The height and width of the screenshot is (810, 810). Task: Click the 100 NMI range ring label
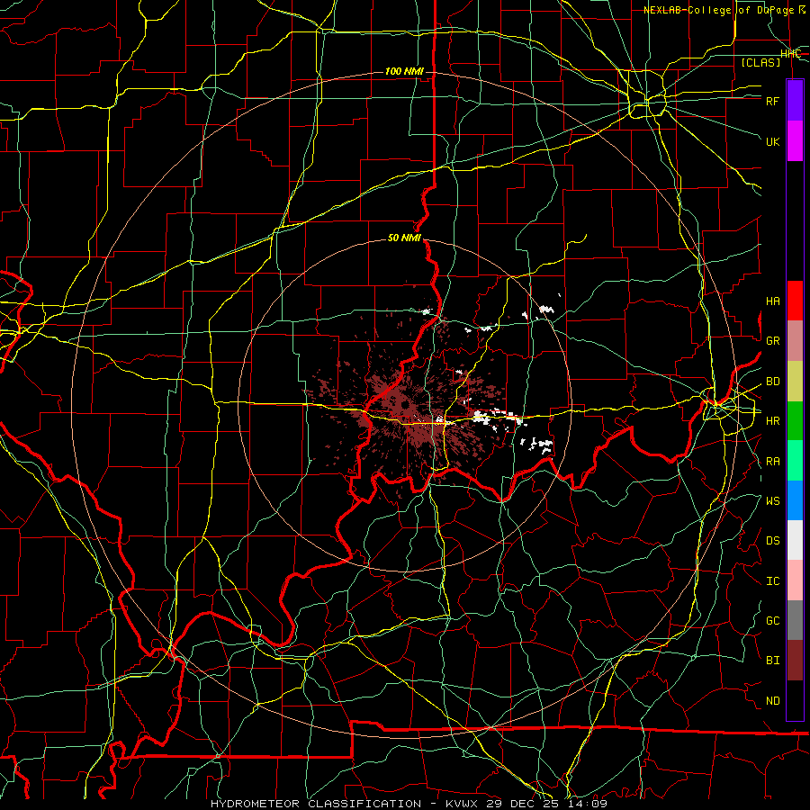pos(404,71)
